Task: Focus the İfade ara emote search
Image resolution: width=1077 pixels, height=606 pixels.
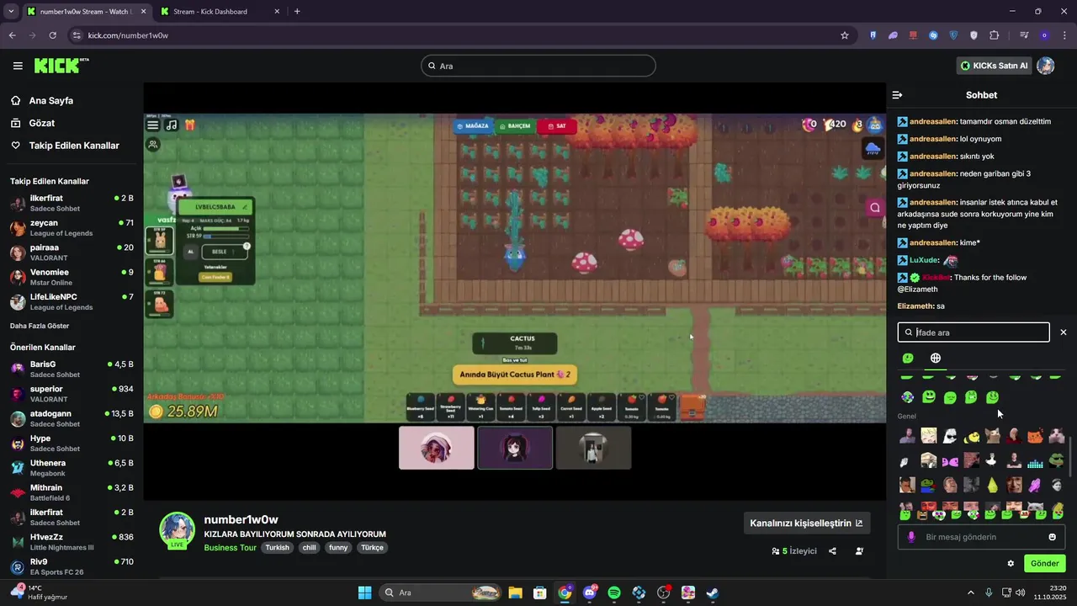Action: pos(974,332)
